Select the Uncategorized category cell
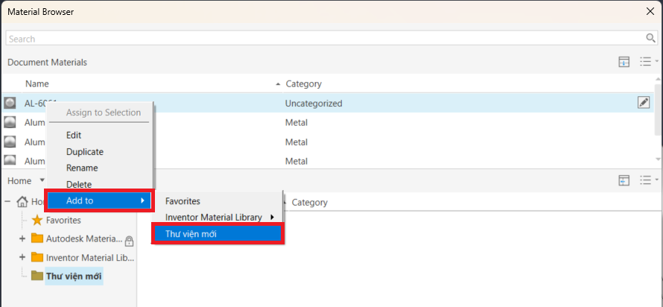Viewport: 663px width, 307px height. pyautogui.click(x=314, y=103)
